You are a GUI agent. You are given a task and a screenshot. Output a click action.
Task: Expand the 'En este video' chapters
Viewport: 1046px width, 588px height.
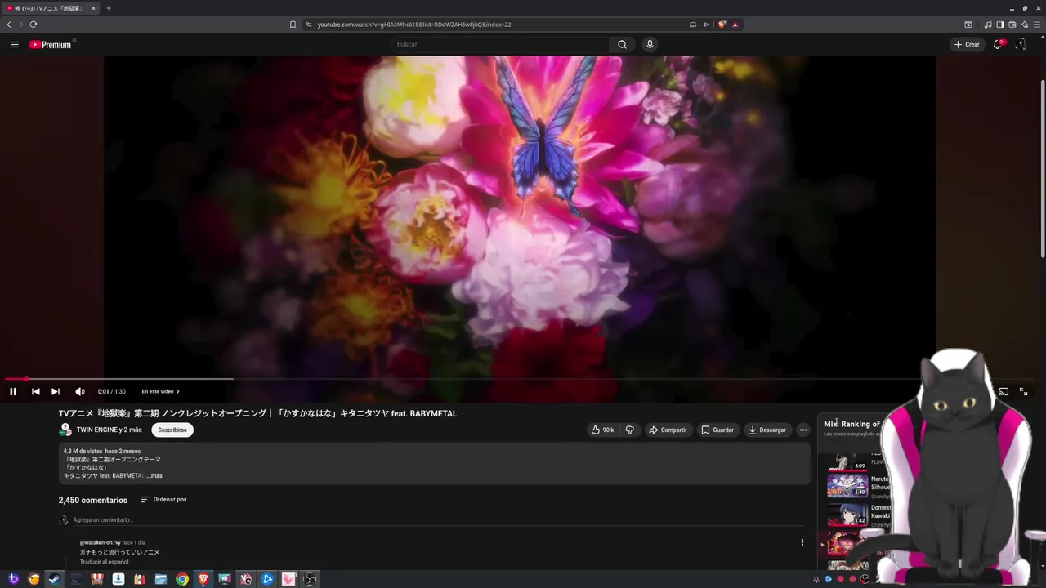pyautogui.click(x=160, y=391)
